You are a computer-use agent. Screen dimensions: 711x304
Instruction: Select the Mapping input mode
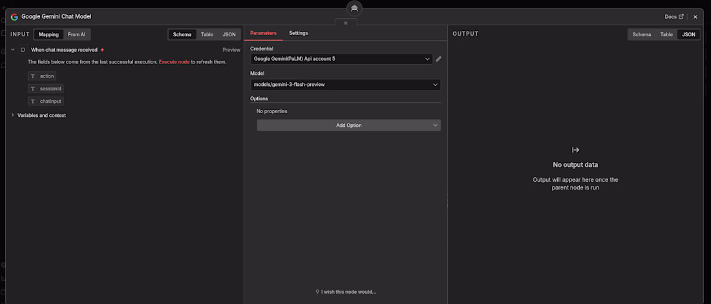[48, 34]
